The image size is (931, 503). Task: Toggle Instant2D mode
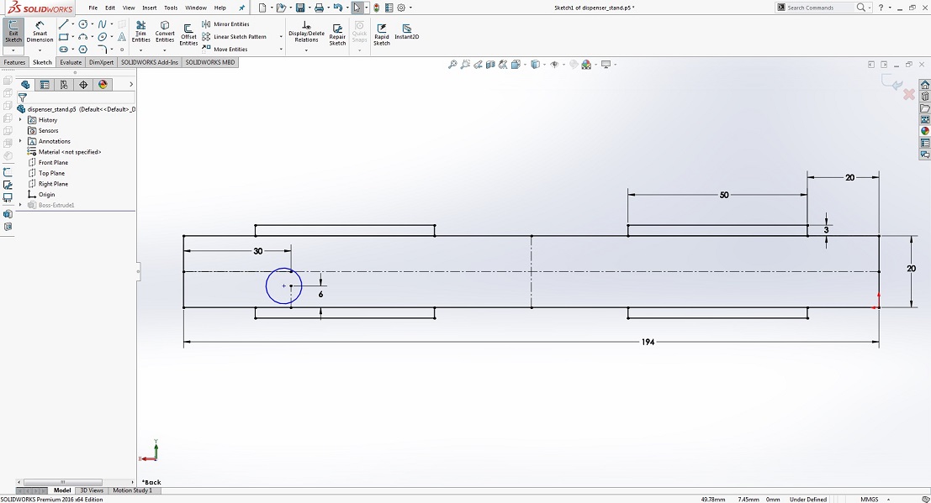407,31
